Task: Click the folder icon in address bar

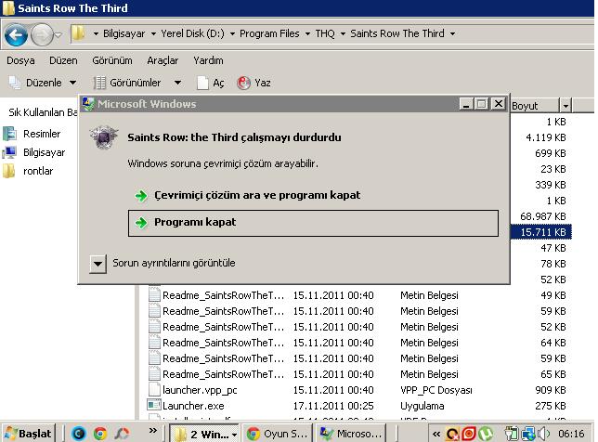Action: (x=78, y=33)
